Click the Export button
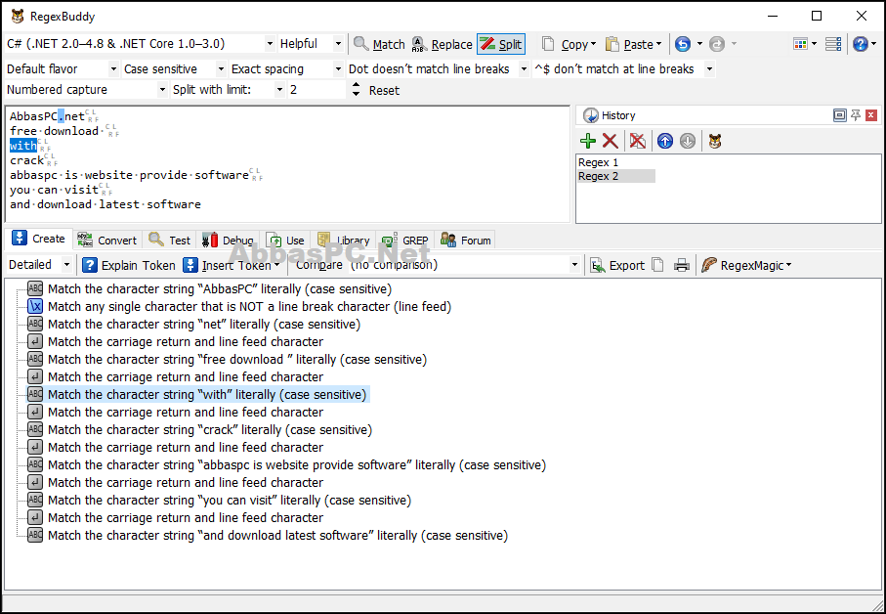The image size is (886, 614). [617, 265]
